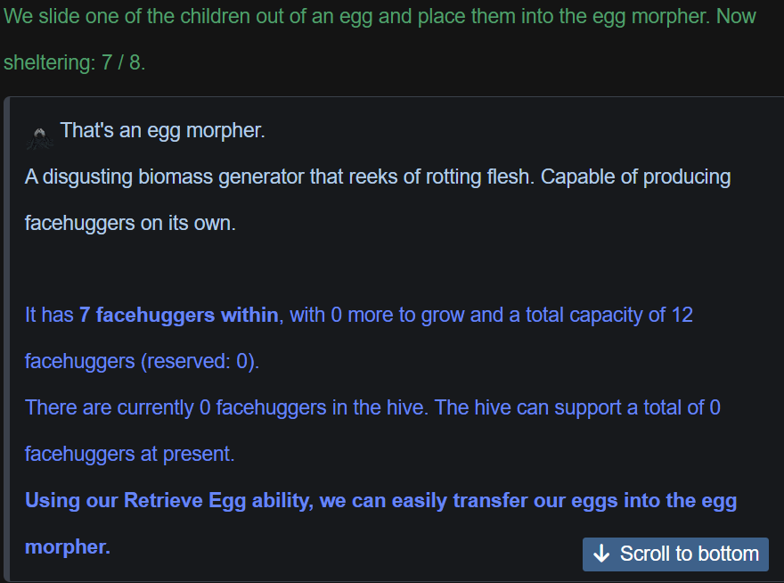The image size is (784, 583).
Task: Click the "That's an egg morpher." heading text
Action: [162, 130]
